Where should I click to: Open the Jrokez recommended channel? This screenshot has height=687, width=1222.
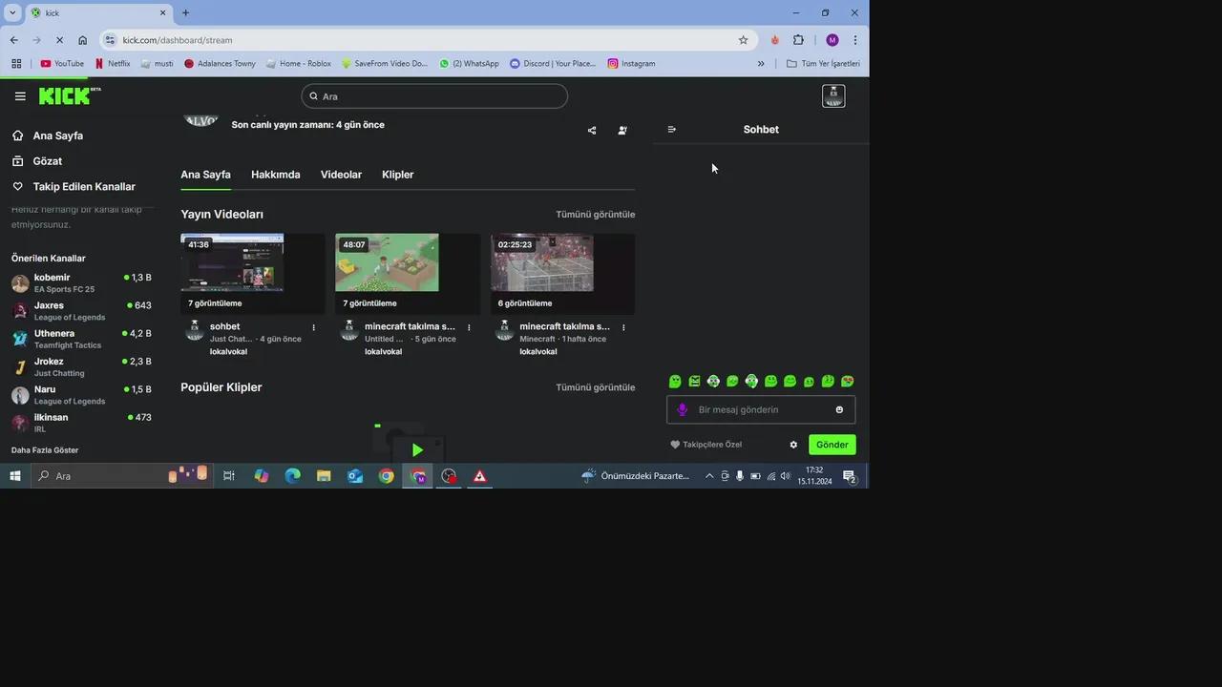pyautogui.click(x=81, y=367)
